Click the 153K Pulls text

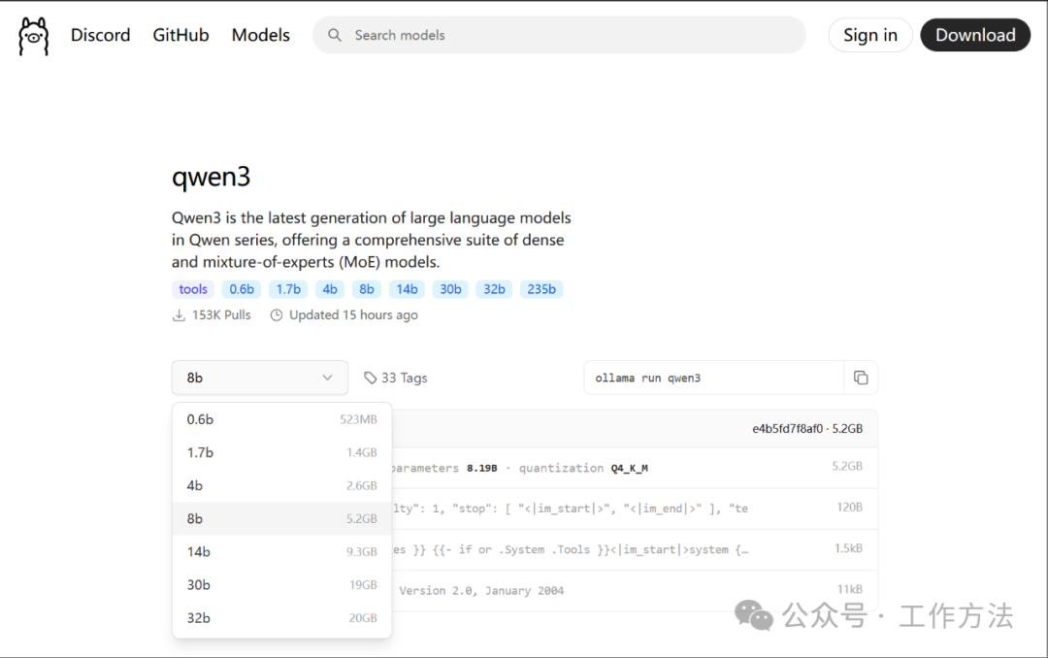point(221,315)
